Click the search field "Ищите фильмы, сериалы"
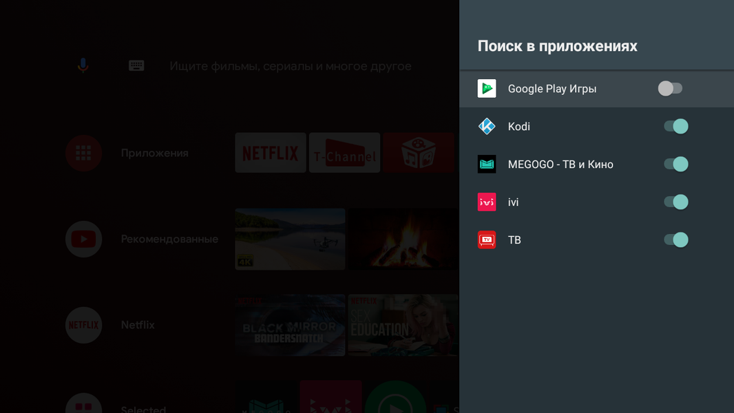Screen dimensions: 734x413 point(291,66)
